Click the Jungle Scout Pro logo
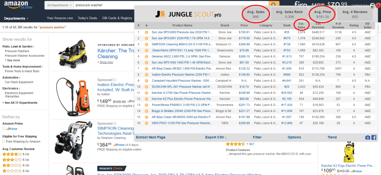This screenshot has height=175, width=381. 188,14
